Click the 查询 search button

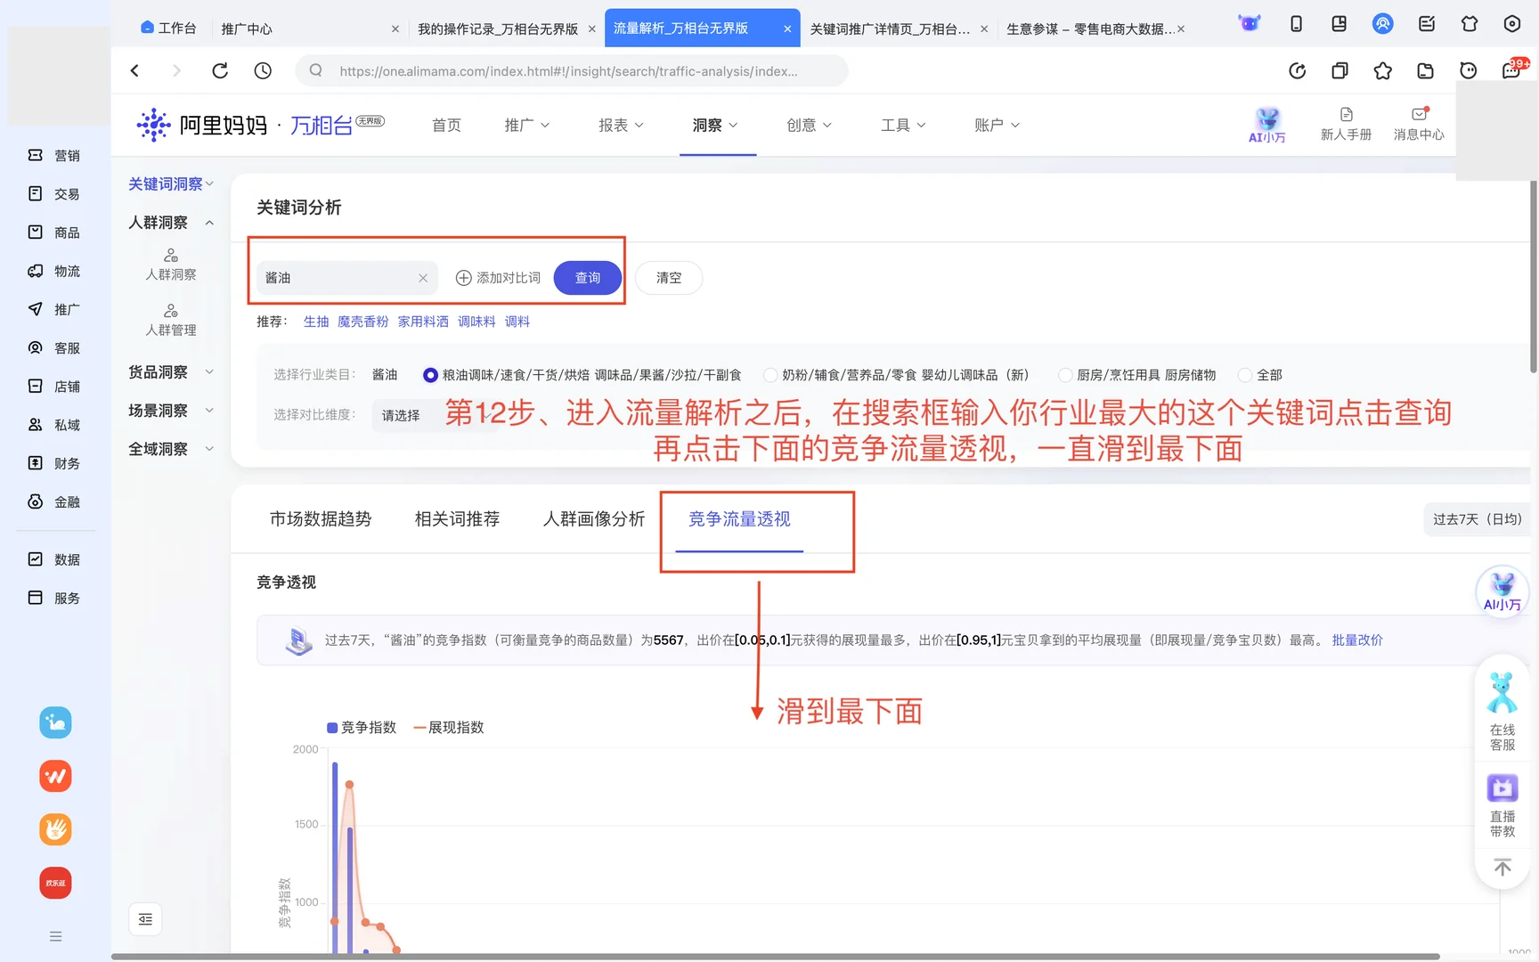[x=587, y=277]
